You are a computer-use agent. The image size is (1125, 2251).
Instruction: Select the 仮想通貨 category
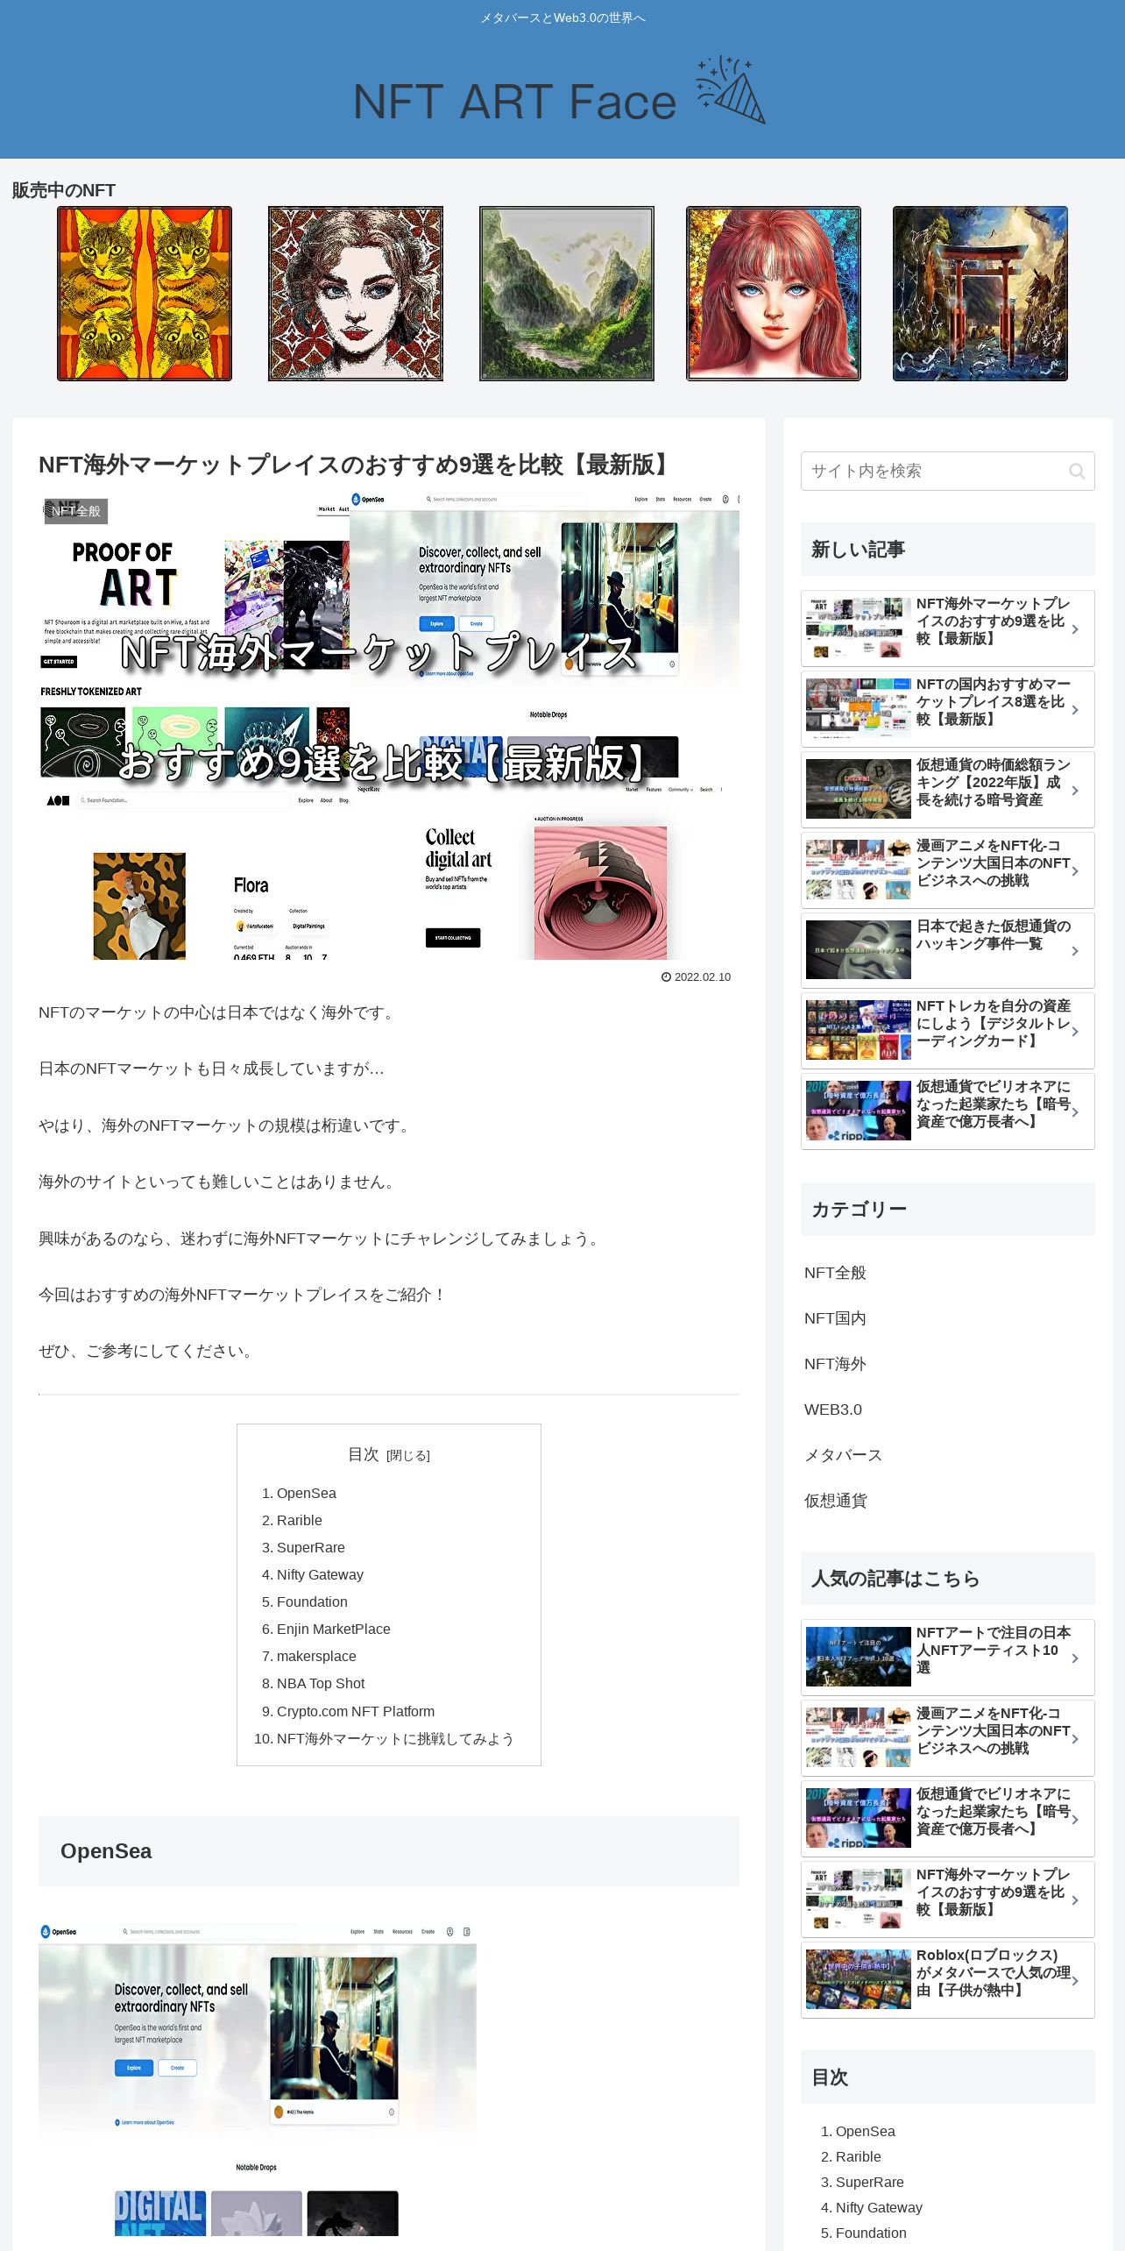836,1501
